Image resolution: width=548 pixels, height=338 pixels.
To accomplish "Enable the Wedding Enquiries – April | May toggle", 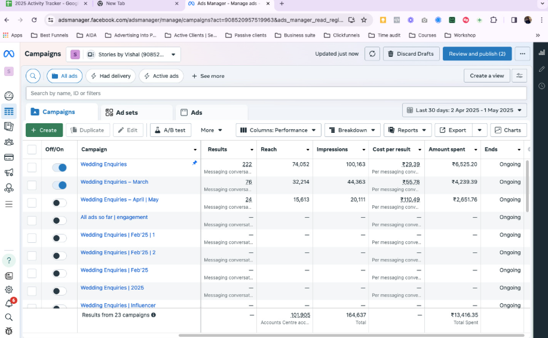I will pos(59,203).
